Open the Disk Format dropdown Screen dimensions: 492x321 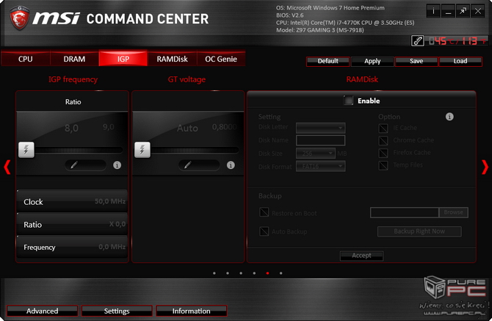click(321, 166)
